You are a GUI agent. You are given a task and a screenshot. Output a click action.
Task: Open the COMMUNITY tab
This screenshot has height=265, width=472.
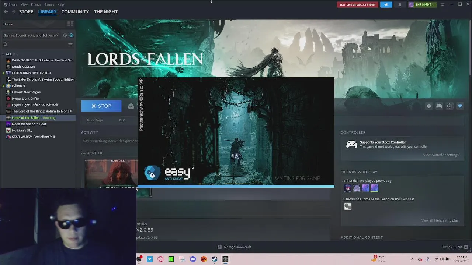point(75,12)
